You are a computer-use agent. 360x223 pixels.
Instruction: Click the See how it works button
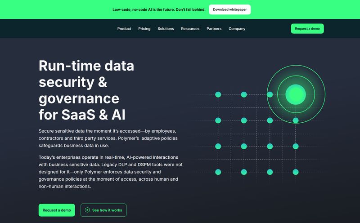point(103,210)
